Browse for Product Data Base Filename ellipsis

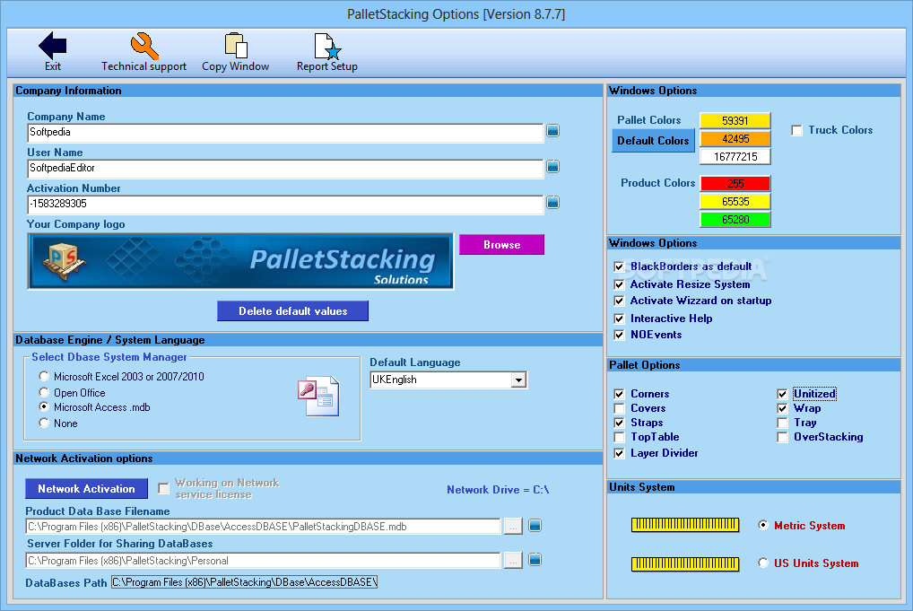point(513,527)
